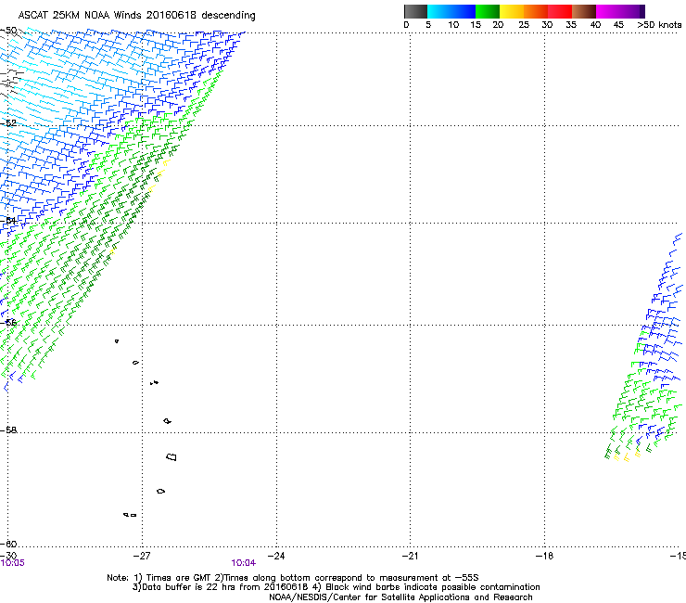686x603 pixels.
Task: Click the '35' legend scale label
Action: tap(571, 25)
